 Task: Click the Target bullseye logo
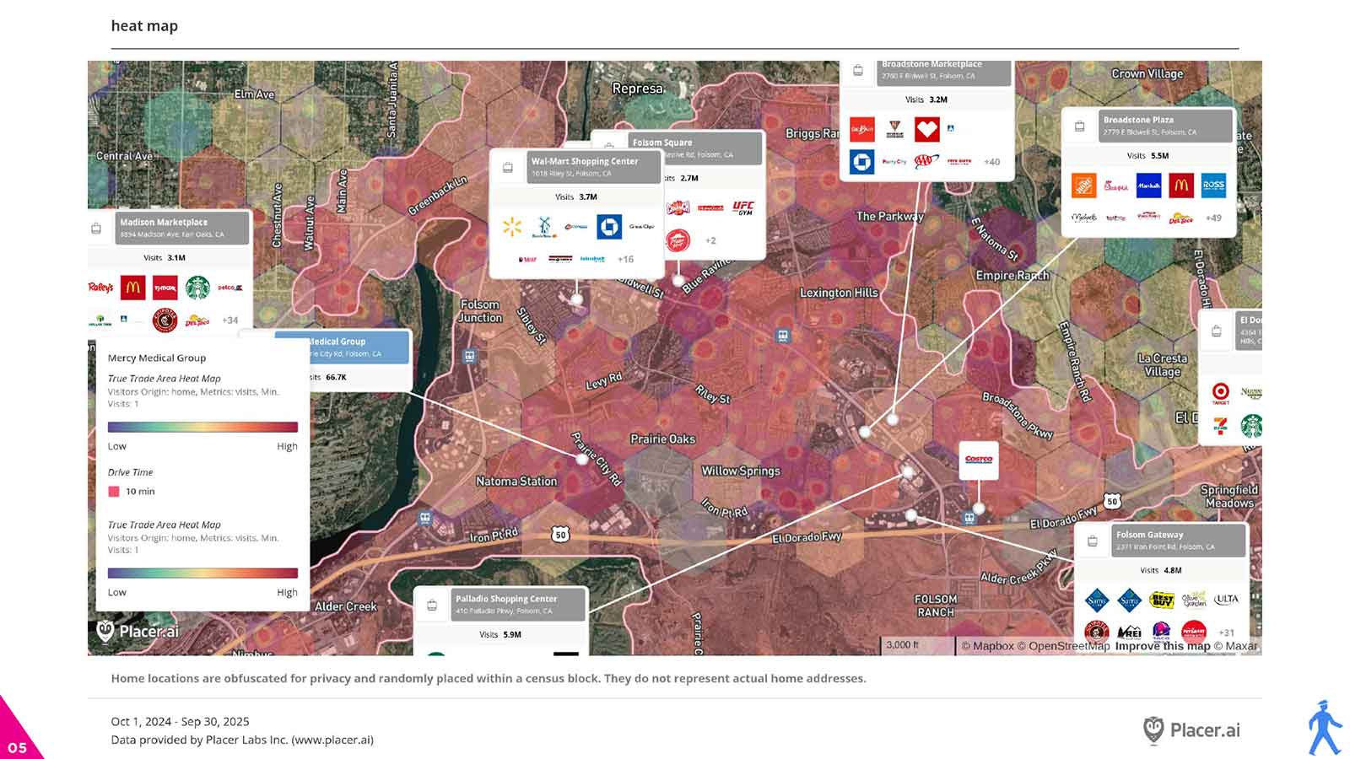point(1220,392)
